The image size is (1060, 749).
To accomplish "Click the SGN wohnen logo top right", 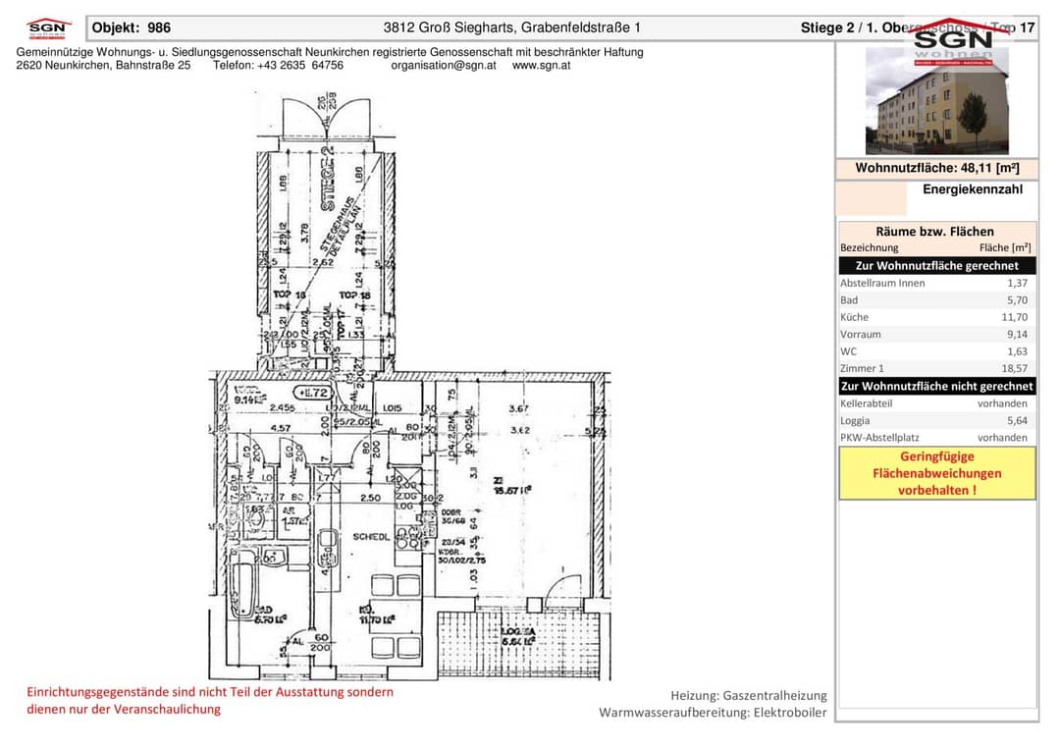I will click(x=953, y=42).
